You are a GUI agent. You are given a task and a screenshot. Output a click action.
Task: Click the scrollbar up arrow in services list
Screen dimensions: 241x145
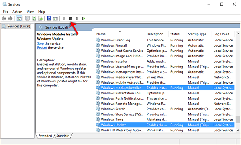click(x=238, y=33)
